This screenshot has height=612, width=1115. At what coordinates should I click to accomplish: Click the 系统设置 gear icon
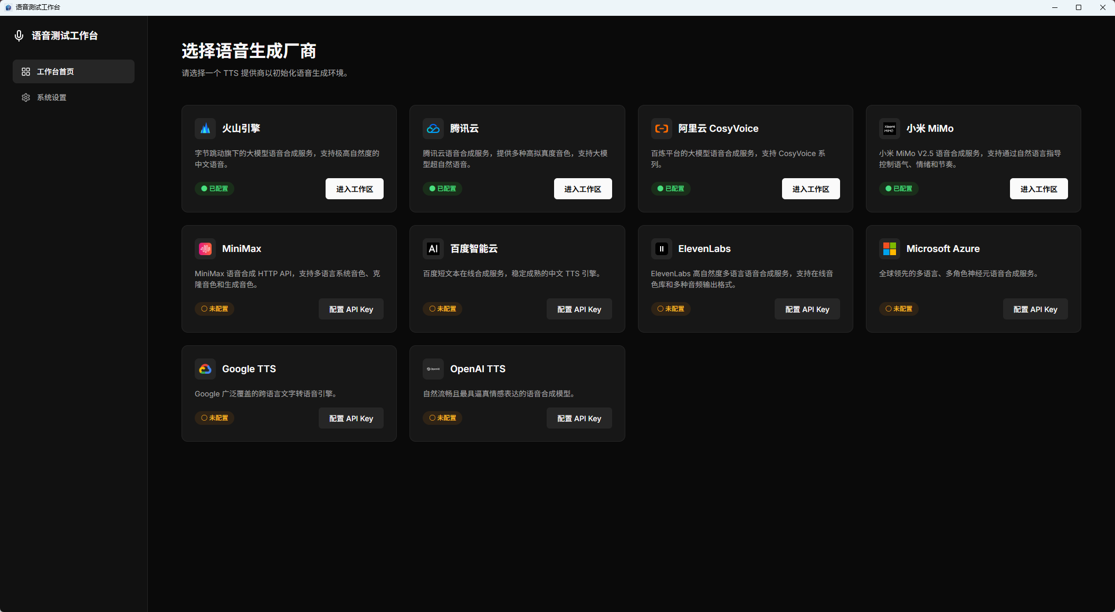26,98
